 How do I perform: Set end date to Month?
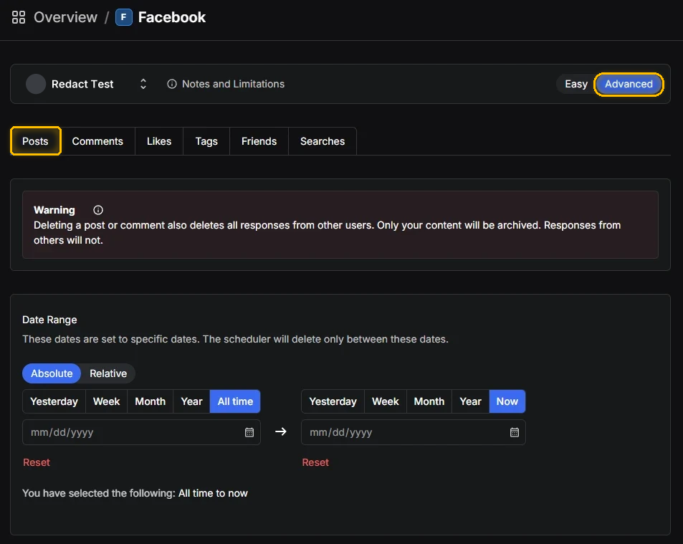429,401
